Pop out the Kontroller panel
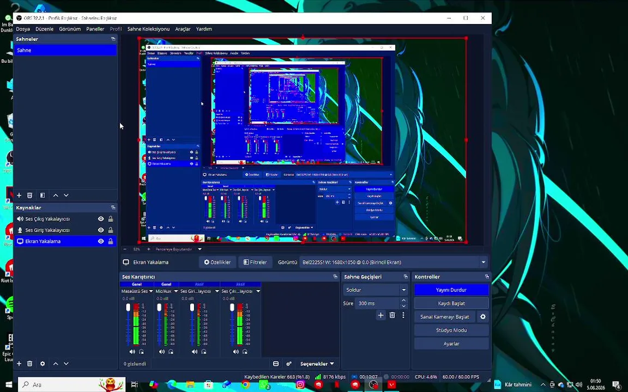Viewport: 628px width, 392px height. tap(487, 277)
